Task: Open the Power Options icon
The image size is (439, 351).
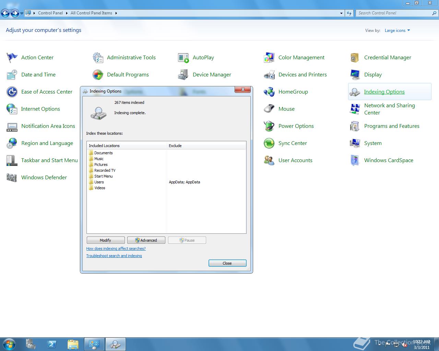Action: (269, 126)
